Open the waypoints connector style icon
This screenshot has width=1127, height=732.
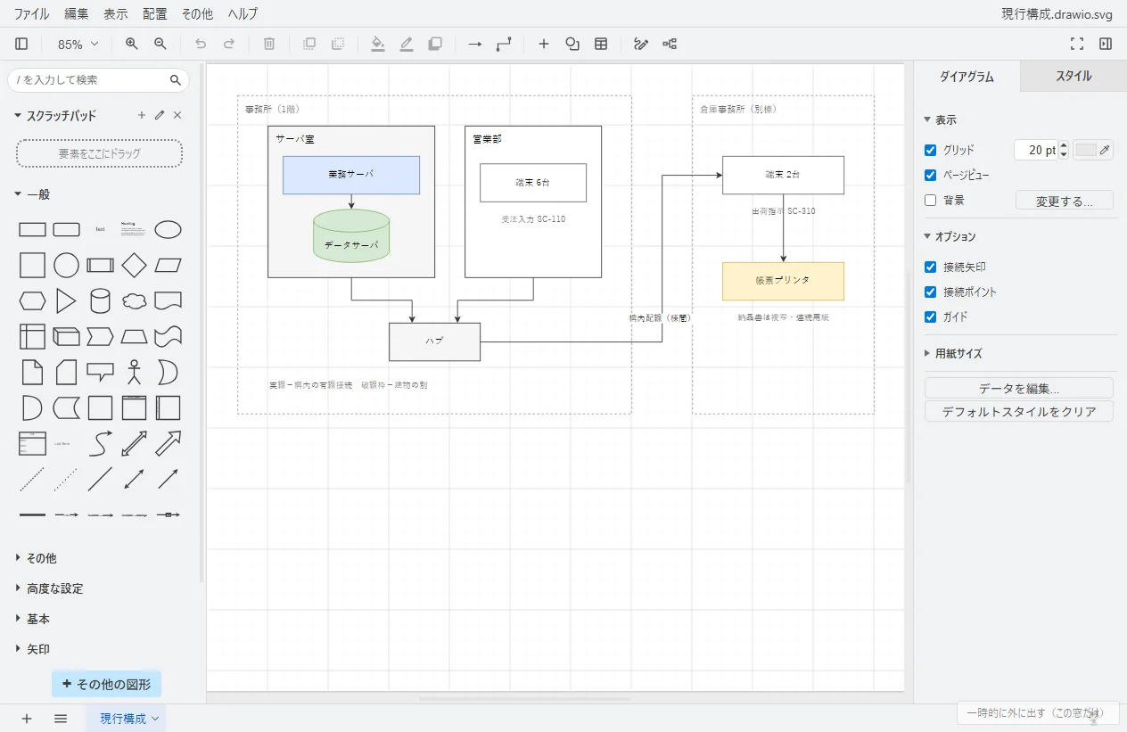point(504,44)
